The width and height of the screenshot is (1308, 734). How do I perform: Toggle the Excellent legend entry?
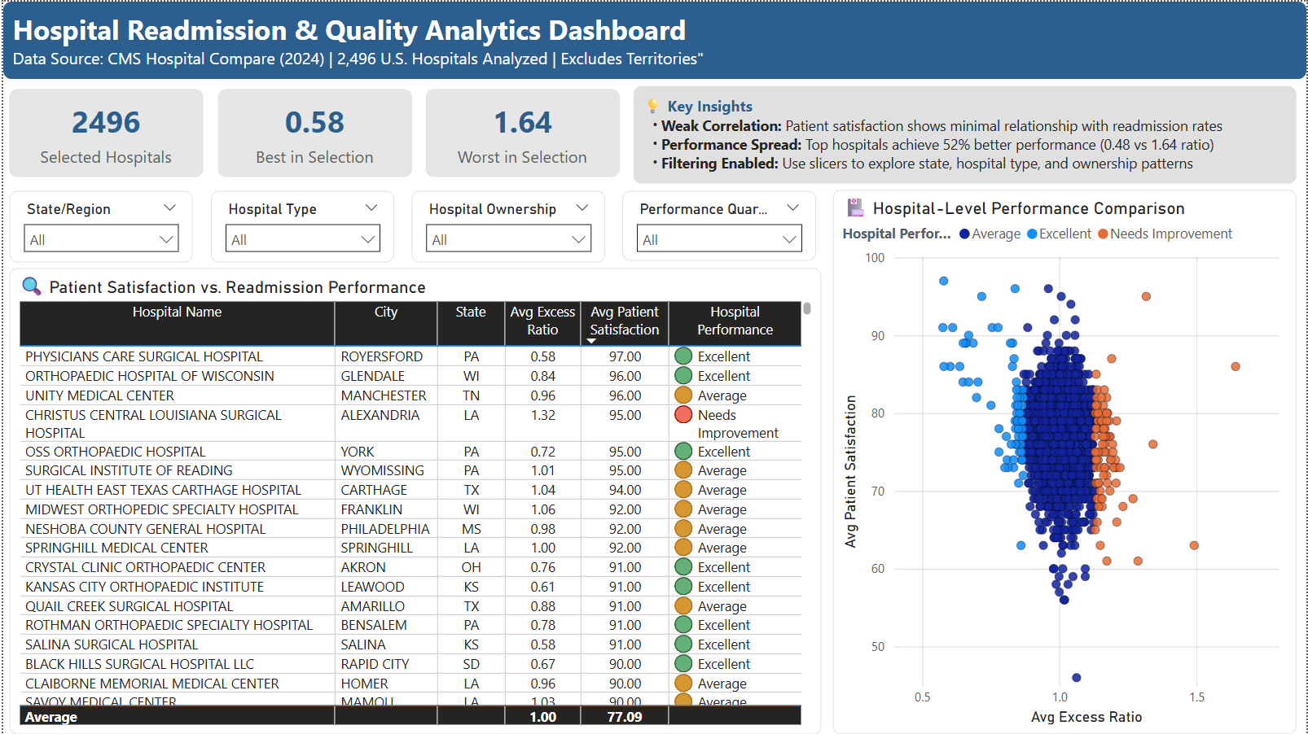click(x=1059, y=234)
